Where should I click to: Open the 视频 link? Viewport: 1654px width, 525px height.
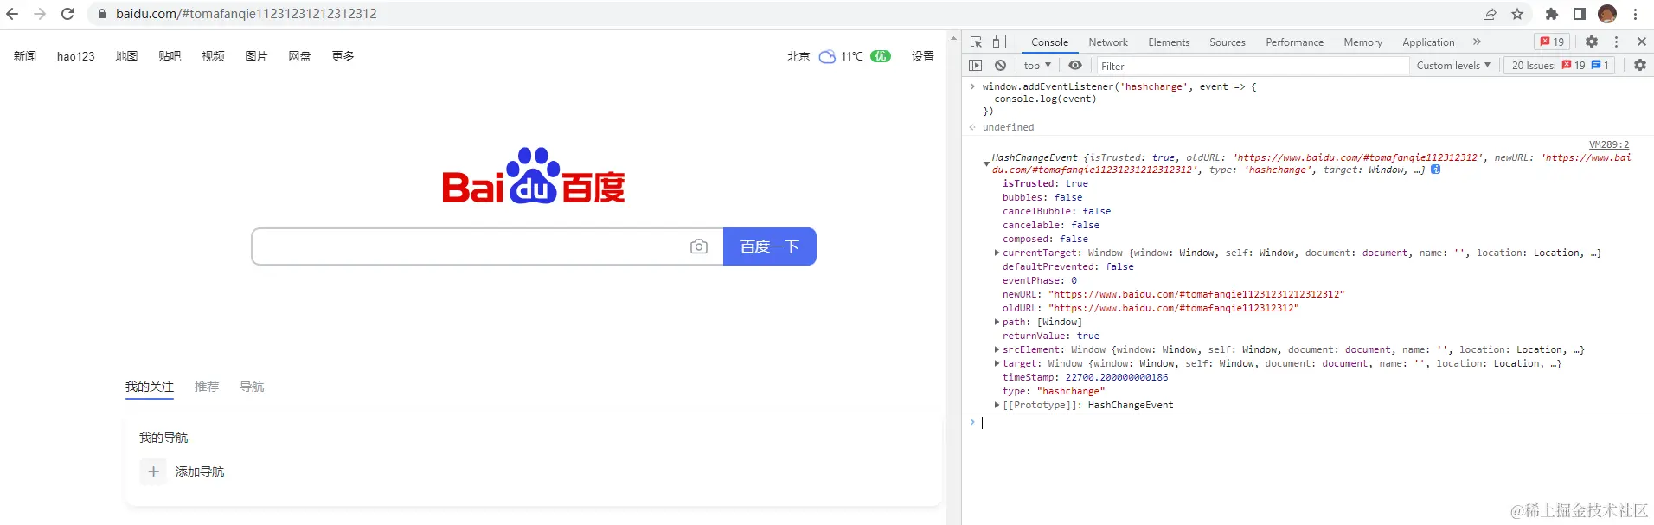(213, 56)
